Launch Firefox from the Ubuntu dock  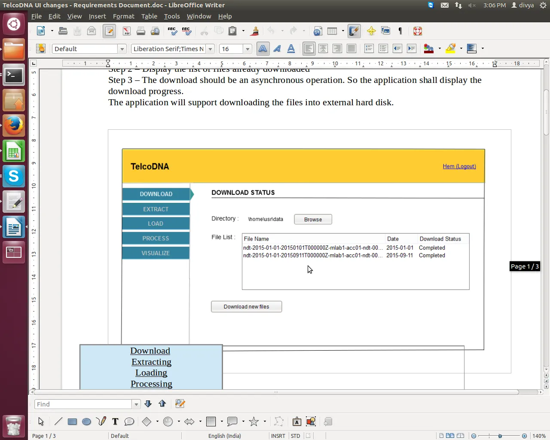(14, 125)
